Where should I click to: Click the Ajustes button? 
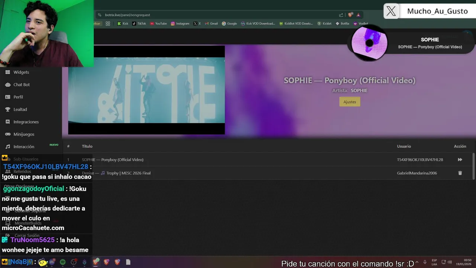(350, 102)
